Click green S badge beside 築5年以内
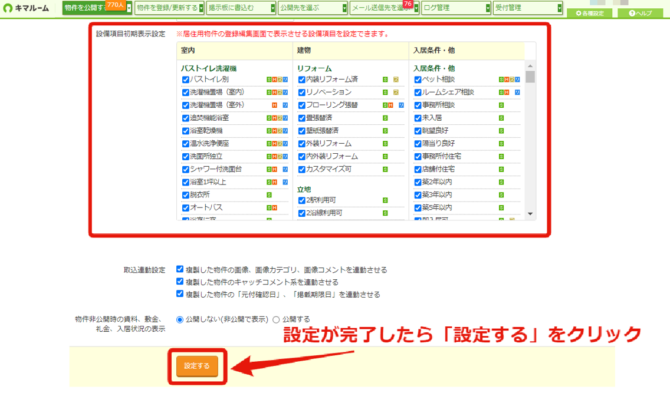The width and height of the screenshot is (670, 393). click(x=501, y=207)
